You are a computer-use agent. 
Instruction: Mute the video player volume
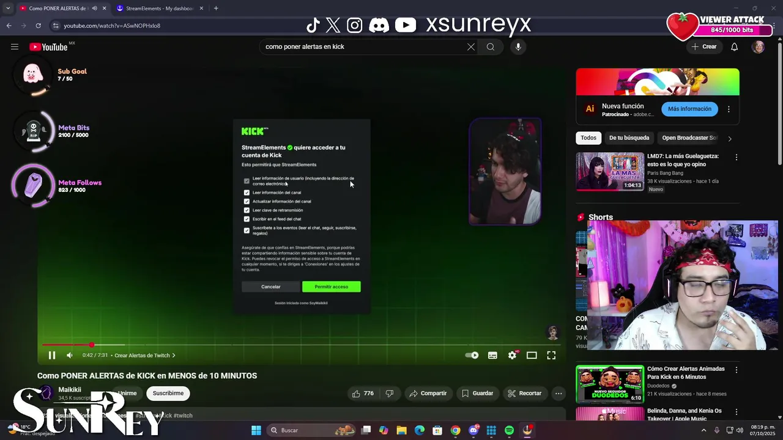click(x=70, y=355)
